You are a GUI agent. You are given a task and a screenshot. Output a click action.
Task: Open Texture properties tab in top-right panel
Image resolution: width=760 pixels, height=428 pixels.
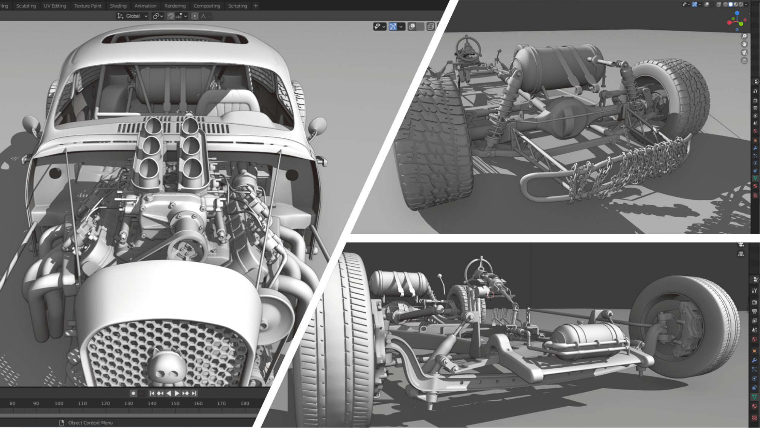tap(755, 196)
